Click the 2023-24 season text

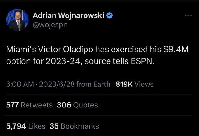pyautogui.click(x=57, y=61)
